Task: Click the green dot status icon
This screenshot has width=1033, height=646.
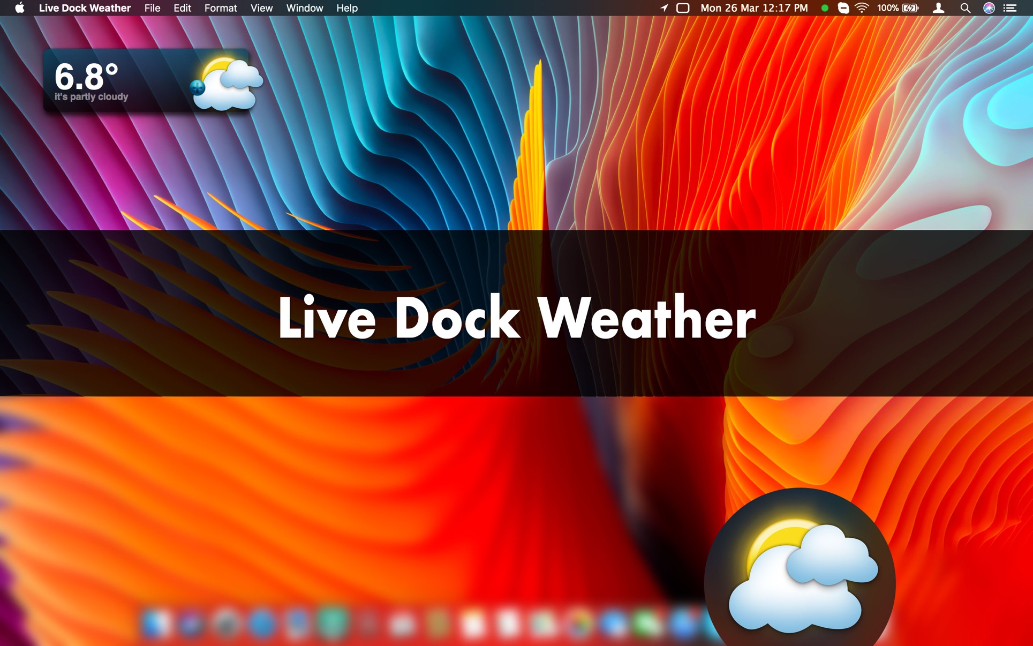Action: coord(825,8)
